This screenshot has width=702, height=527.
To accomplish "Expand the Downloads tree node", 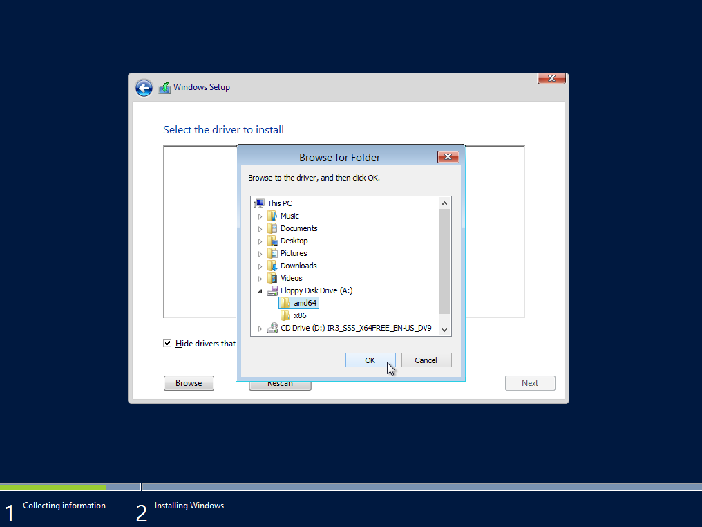I will pos(260,267).
